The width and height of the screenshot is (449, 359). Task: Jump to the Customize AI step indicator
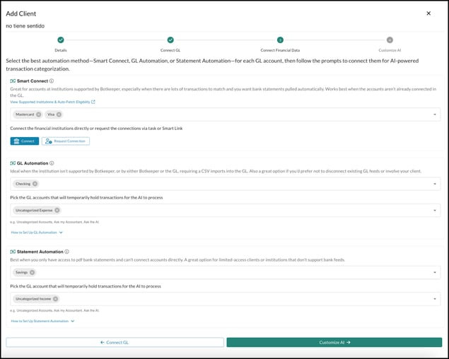point(390,40)
